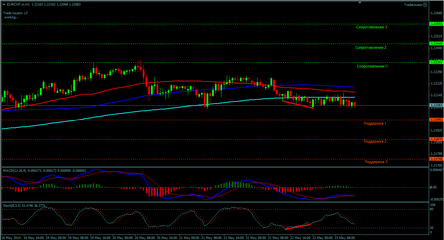Click the chart shift triangle marker at top
This screenshot has height=240, width=444.
(360, 2)
